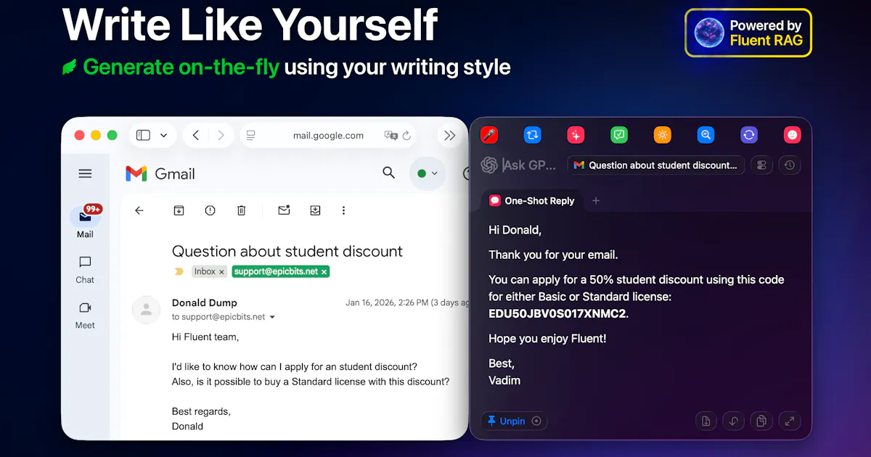Image resolution: width=871 pixels, height=457 pixels.
Task: Go back to inbox with arrow
Action: click(139, 210)
